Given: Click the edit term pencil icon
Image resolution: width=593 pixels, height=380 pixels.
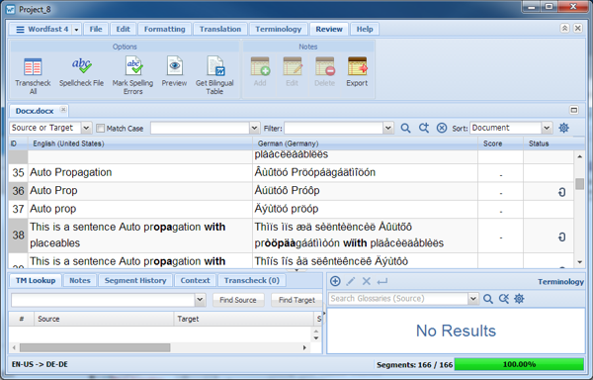Looking at the screenshot, I should pyautogui.click(x=351, y=281).
